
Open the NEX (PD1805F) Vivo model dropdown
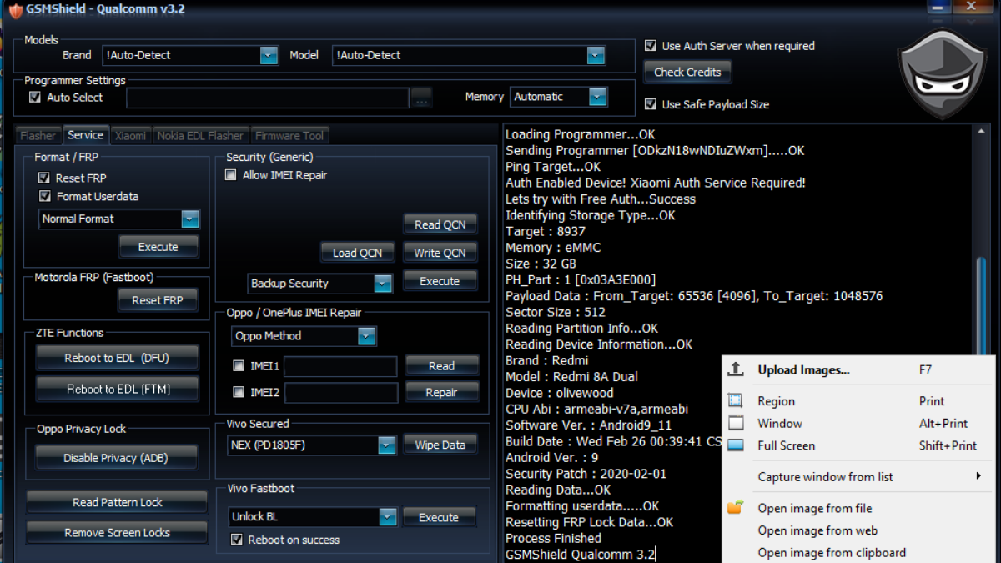[x=386, y=445]
